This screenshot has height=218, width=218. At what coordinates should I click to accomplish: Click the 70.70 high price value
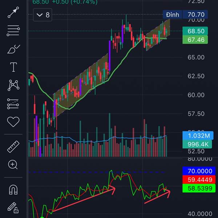195,15
